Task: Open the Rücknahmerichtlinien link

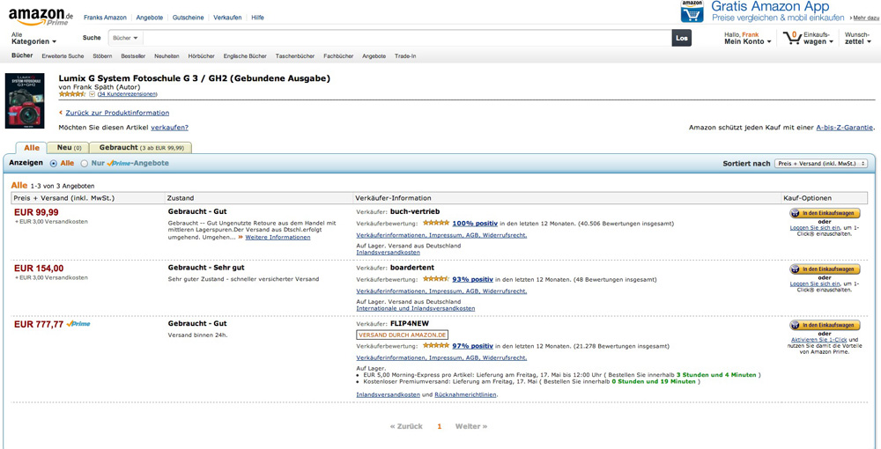Action: click(466, 394)
